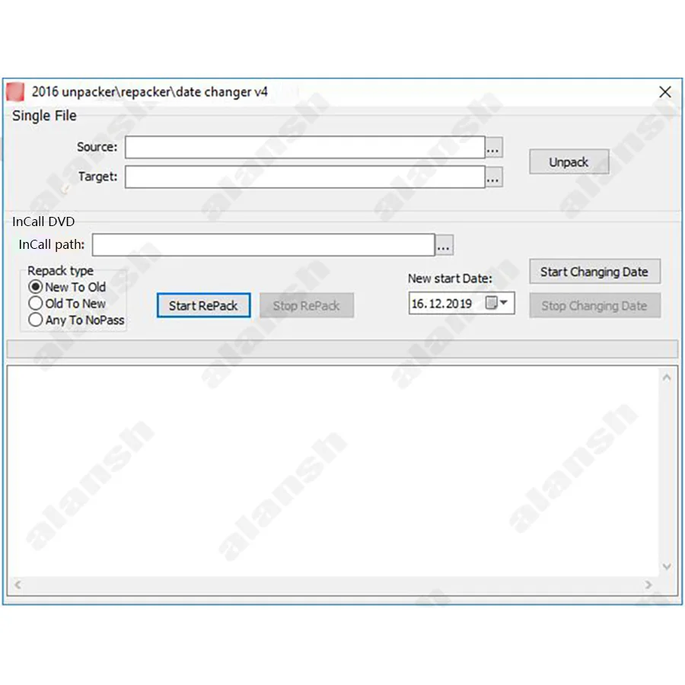Click the red application icon in title bar
The image size is (685, 685).
15,92
